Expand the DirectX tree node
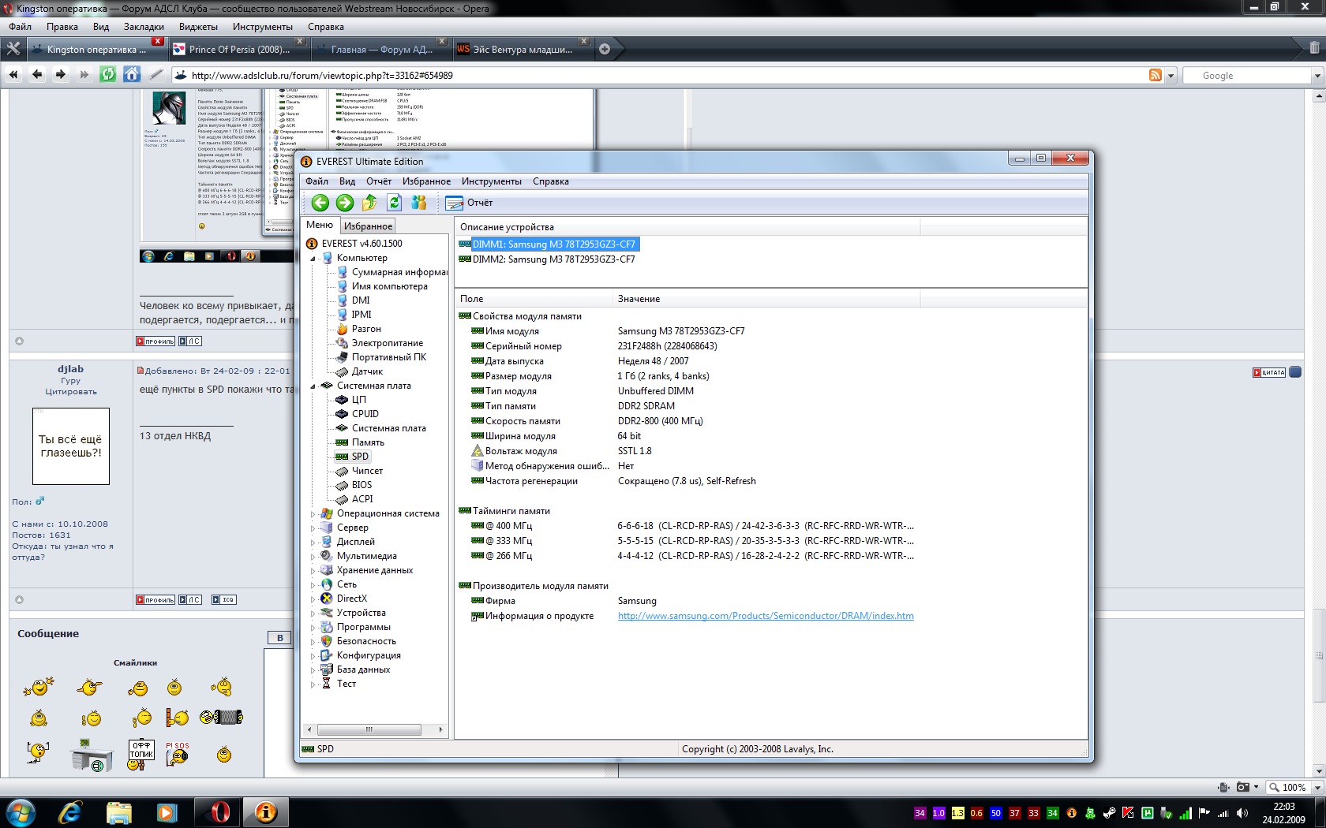The width and height of the screenshot is (1326, 828). [313, 599]
